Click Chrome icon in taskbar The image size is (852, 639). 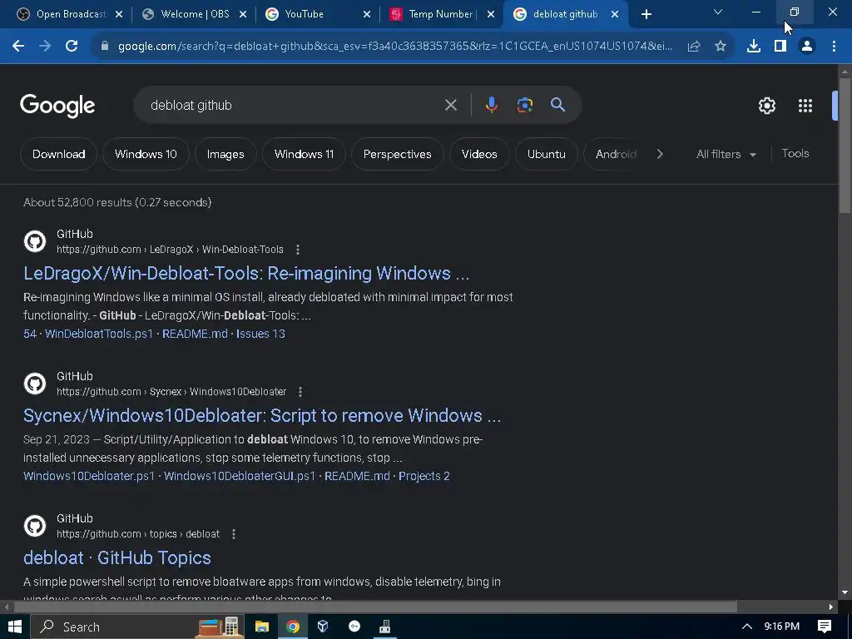click(293, 627)
